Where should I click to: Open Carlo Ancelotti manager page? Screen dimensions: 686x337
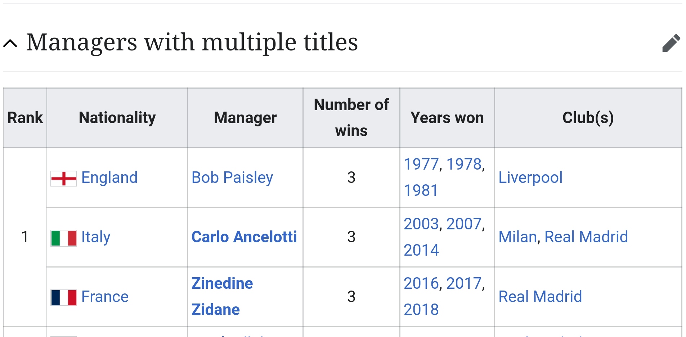[x=244, y=237]
